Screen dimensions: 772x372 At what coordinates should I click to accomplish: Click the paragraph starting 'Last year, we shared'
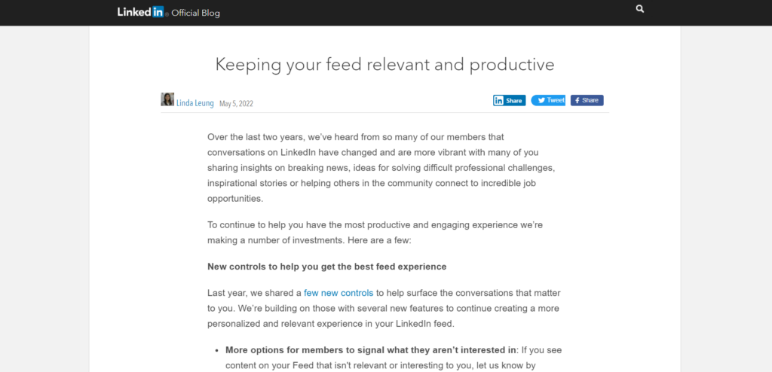pyautogui.click(x=384, y=309)
